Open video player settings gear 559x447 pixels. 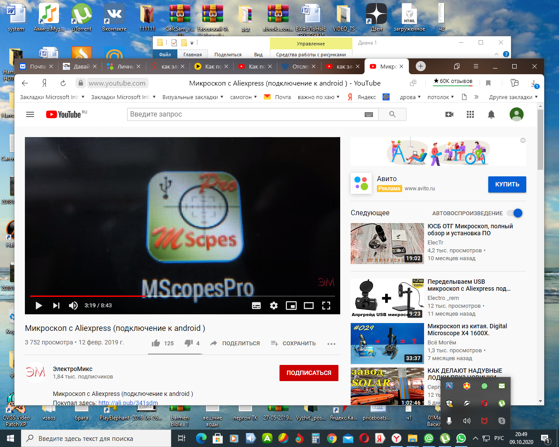pyautogui.click(x=274, y=306)
